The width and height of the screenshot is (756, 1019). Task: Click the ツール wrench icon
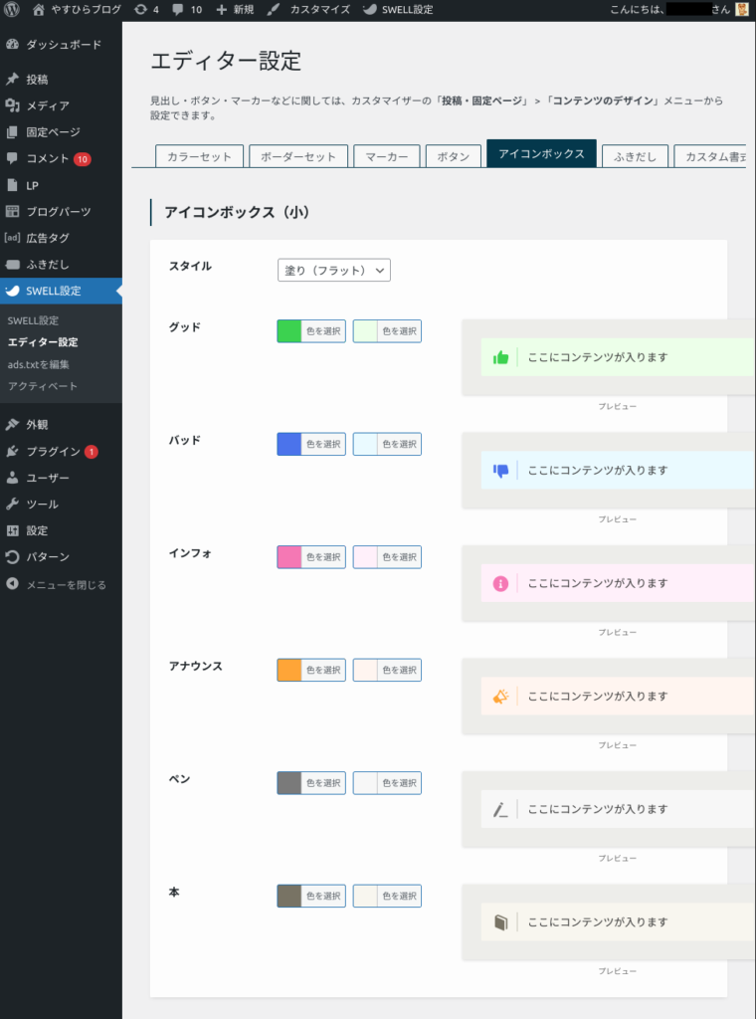pos(12,504)
